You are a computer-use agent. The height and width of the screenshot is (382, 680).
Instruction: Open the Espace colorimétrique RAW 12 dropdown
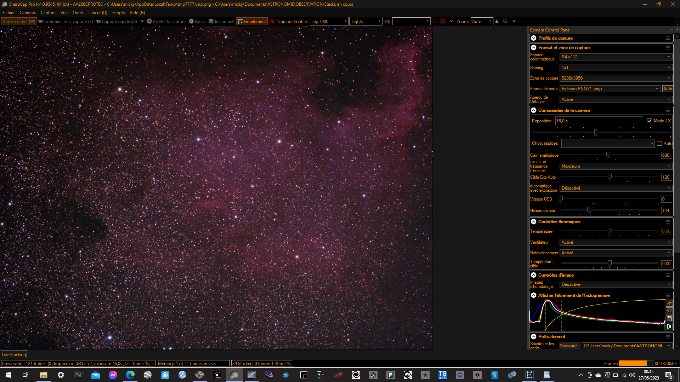[x=616, y=57]
